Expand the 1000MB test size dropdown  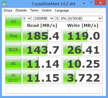44,18
